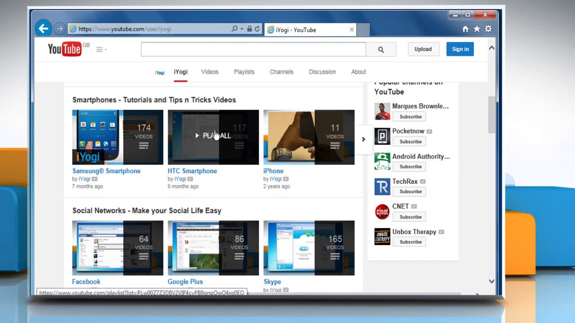The height and width of the screenshot is (323, 575).
Task: Switch to the Channels tab
Action: click(281, 72)
